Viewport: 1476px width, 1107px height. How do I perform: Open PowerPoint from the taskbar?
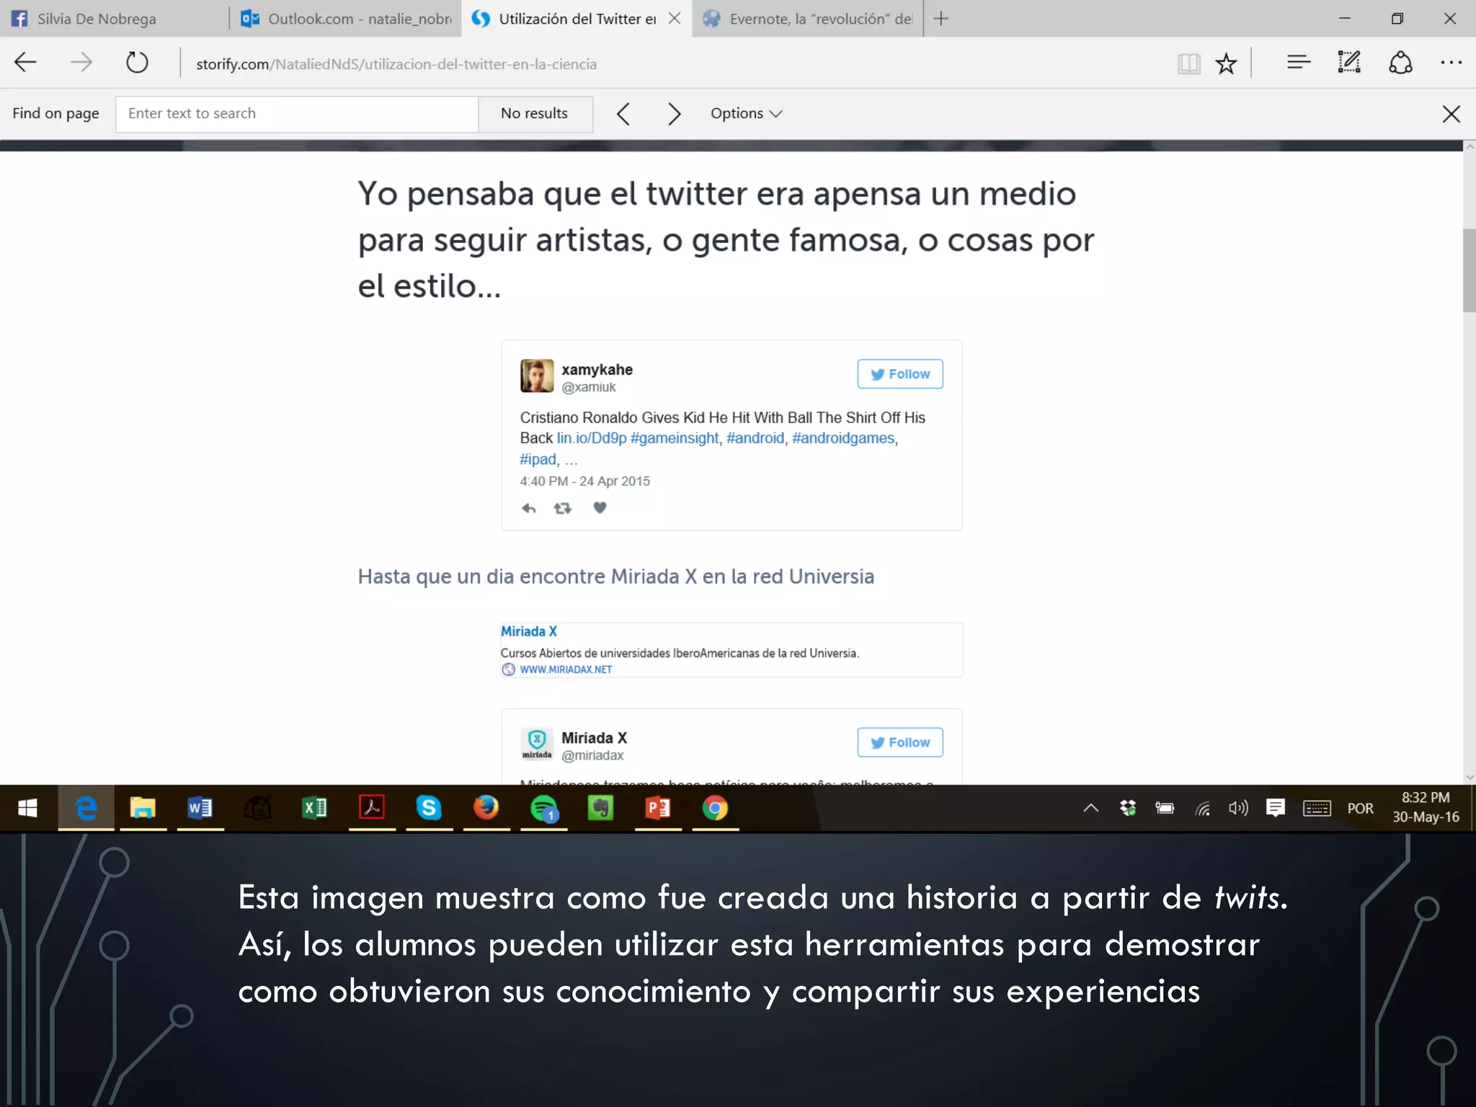point(658,808)
